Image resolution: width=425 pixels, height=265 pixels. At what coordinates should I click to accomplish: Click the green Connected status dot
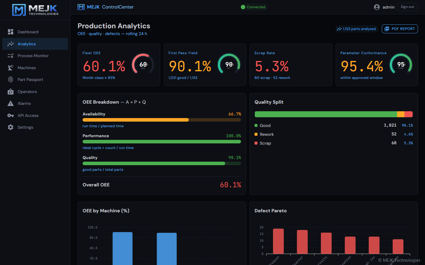pyautogui.click(x=243, y=7)
